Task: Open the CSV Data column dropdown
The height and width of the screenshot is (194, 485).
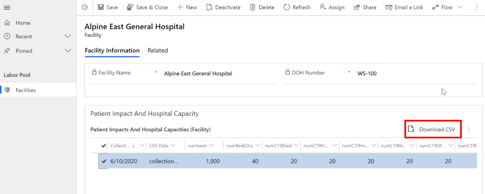Action: [x=172, y=146]
